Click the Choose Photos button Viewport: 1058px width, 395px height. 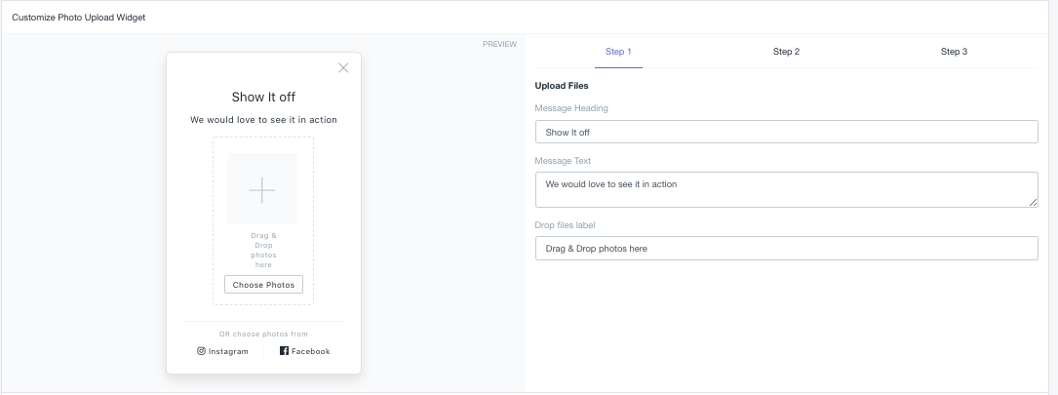pos(264,284)
